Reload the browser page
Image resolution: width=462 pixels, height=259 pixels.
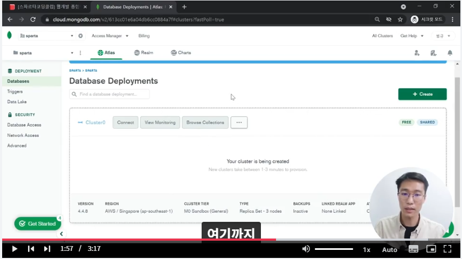click(33, 19)
